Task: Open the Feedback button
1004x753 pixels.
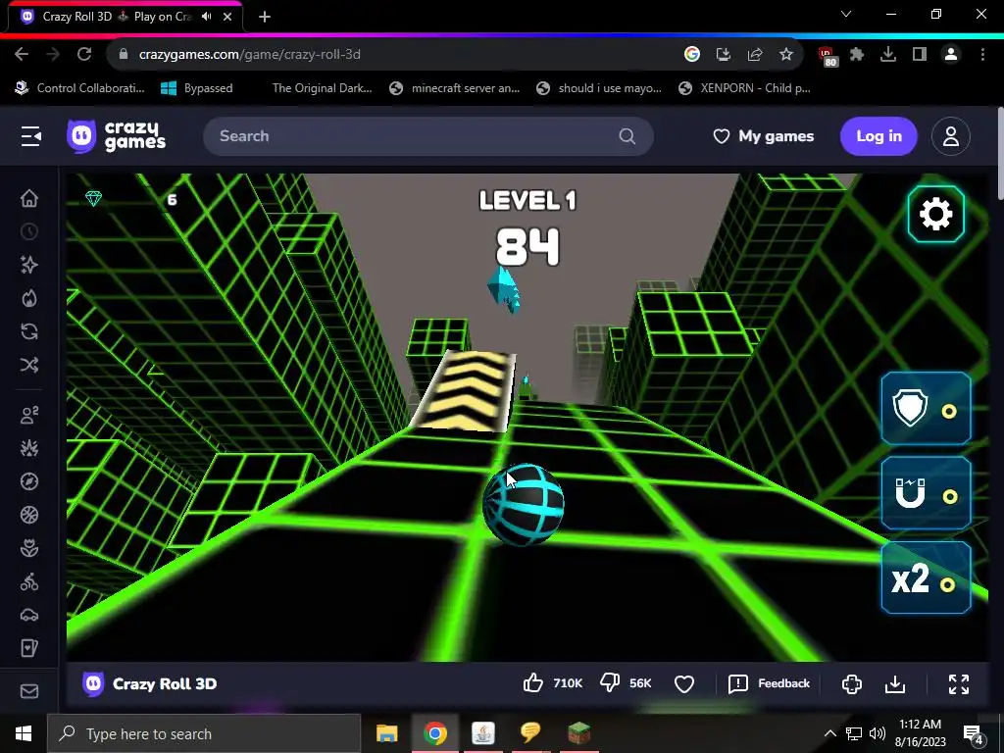Action: click(769, 683)
